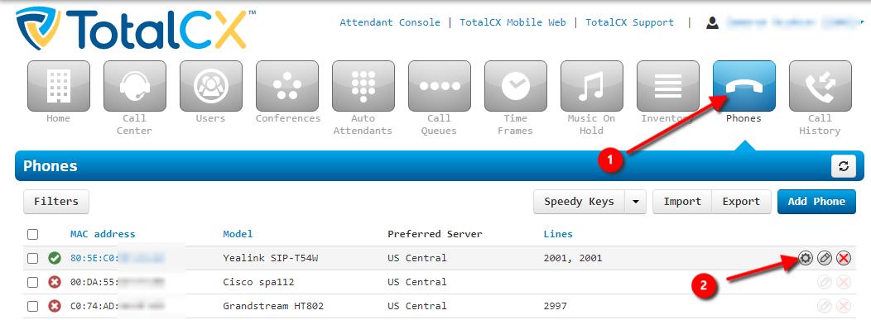
Task: Sort by Model column header
Action: click(x=238, y=234)
